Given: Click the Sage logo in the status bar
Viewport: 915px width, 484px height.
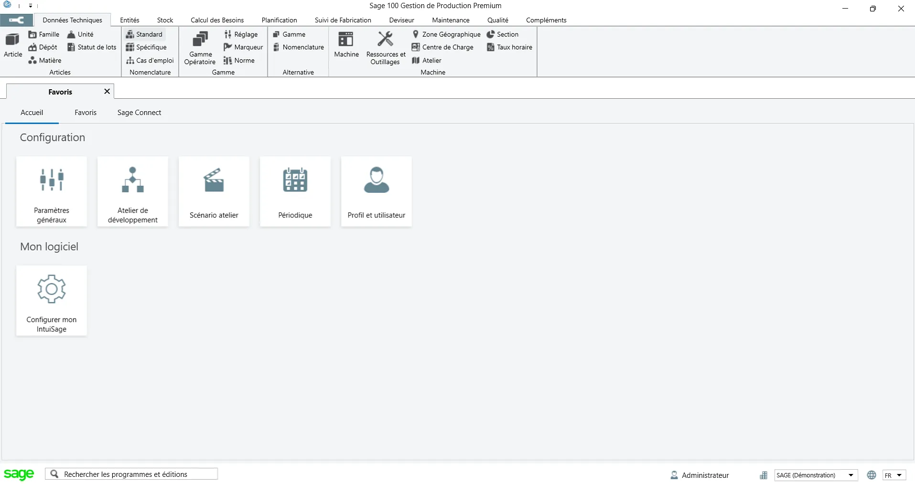Looking at the screenshot, I should pos(19,474).
